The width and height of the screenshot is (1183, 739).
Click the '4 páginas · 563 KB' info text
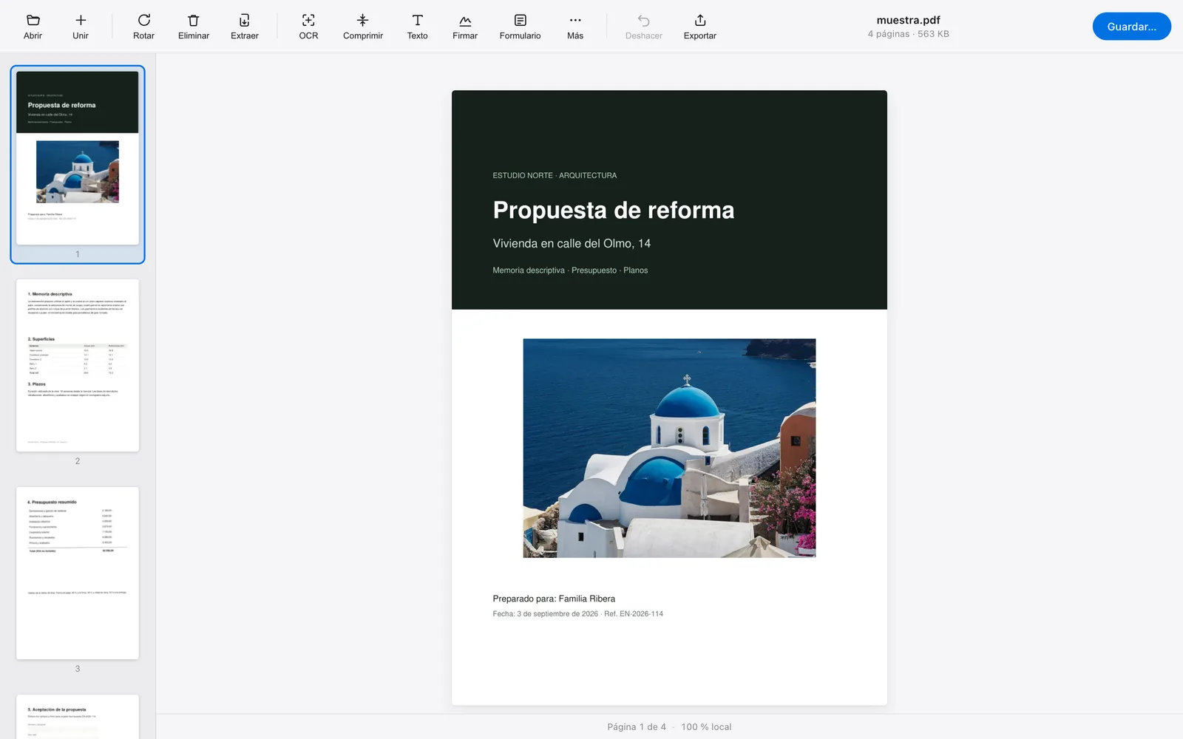(908, 34)
